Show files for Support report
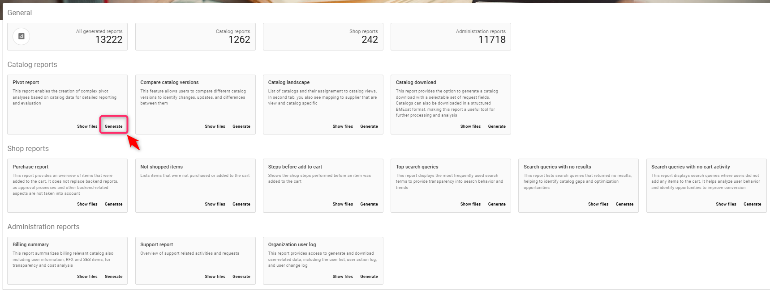 (215, 277)
